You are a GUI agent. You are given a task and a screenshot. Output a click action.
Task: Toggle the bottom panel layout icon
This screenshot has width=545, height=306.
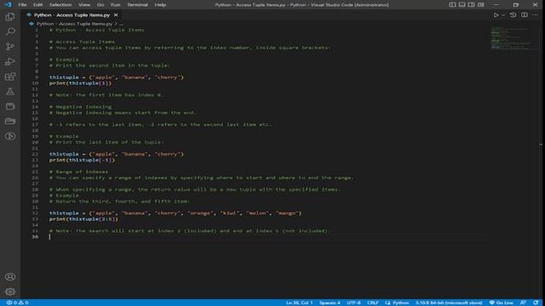coord(462,5)
